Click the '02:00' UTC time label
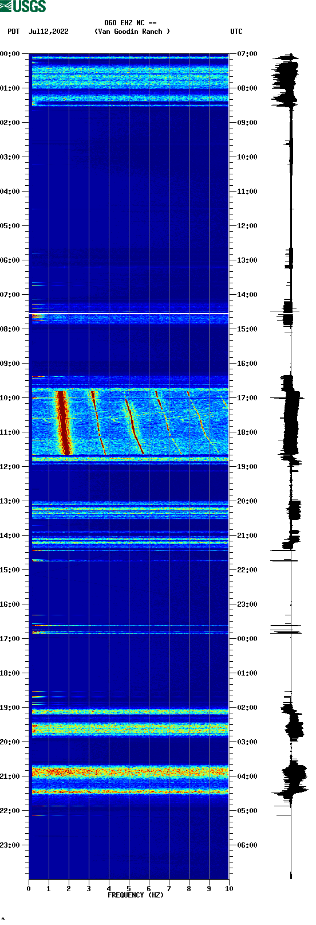This screenshot has width=316, height=925. 247,708
